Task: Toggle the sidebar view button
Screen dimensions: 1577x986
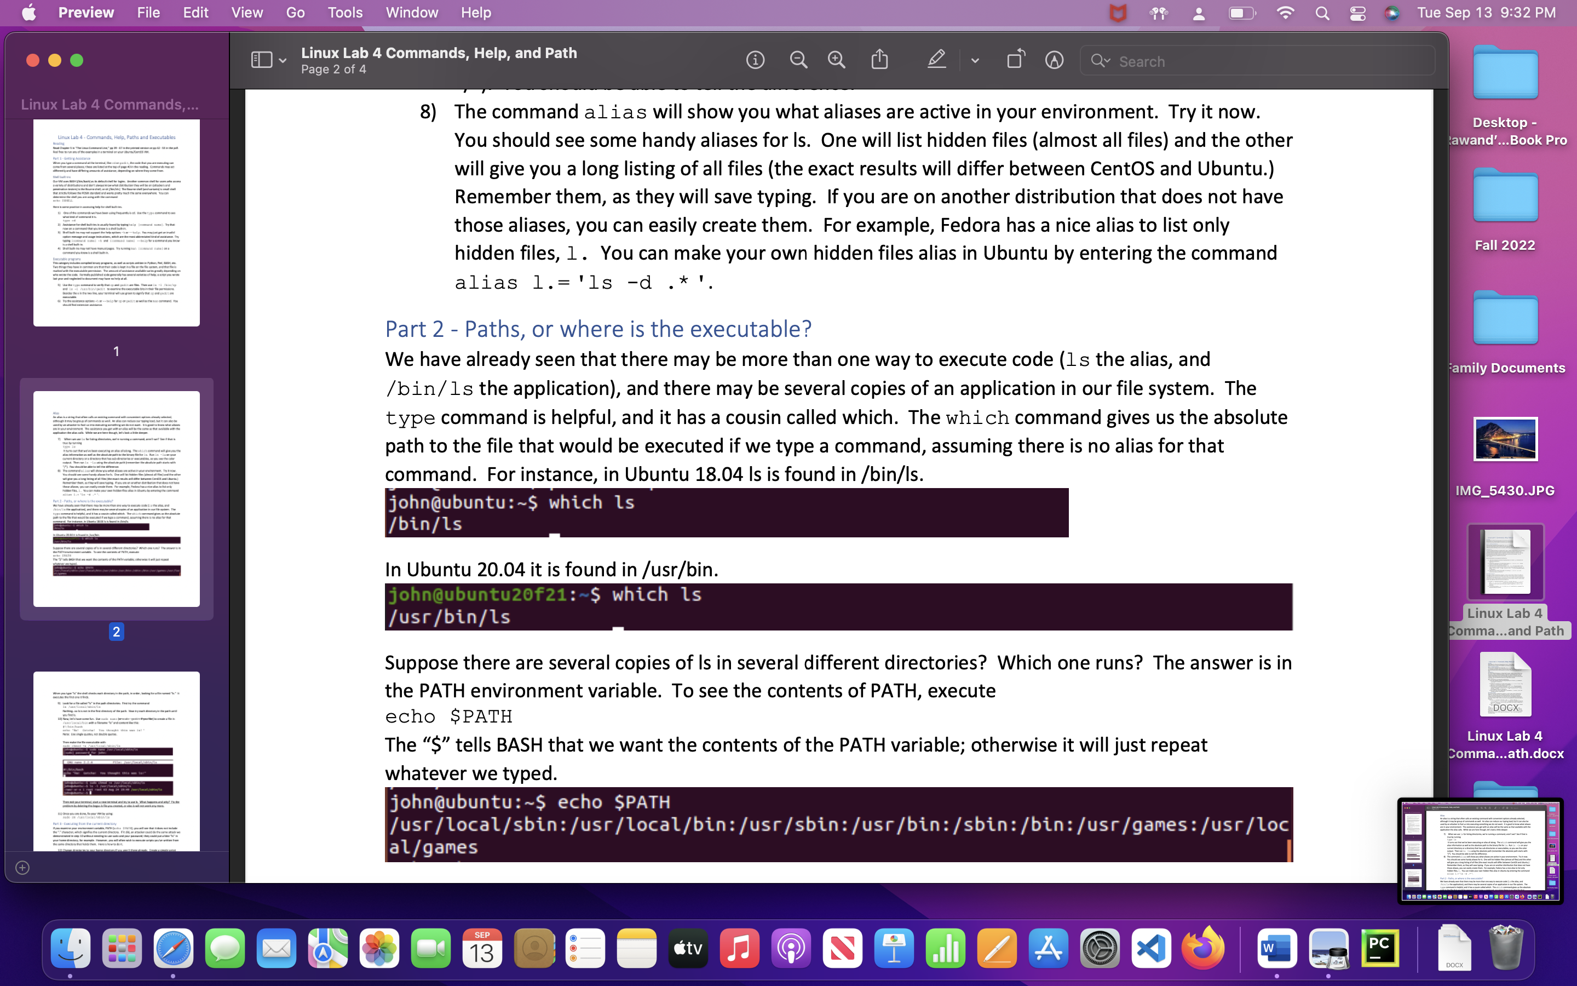Action: pyautogui.click(x=261, y=61)
